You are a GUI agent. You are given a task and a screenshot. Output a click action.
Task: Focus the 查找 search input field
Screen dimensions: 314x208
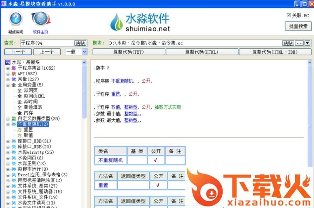click(47, 43)
